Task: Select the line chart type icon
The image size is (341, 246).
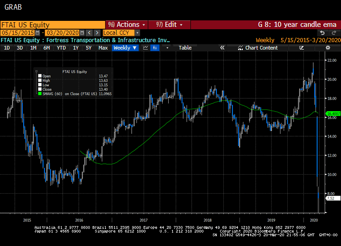Action: point(145,48)
